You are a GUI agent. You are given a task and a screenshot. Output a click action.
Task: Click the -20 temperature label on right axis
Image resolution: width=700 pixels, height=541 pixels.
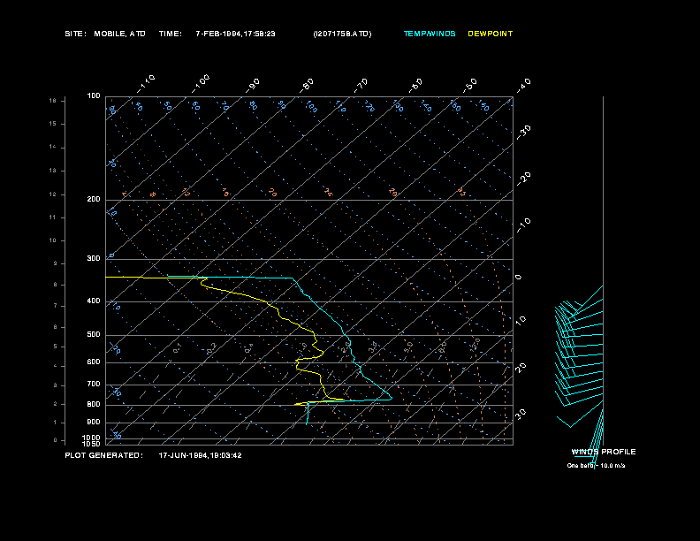click(523, 179)
